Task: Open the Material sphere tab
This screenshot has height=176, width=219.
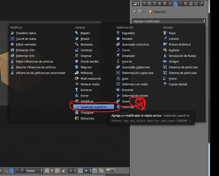Action: [186, 4]
